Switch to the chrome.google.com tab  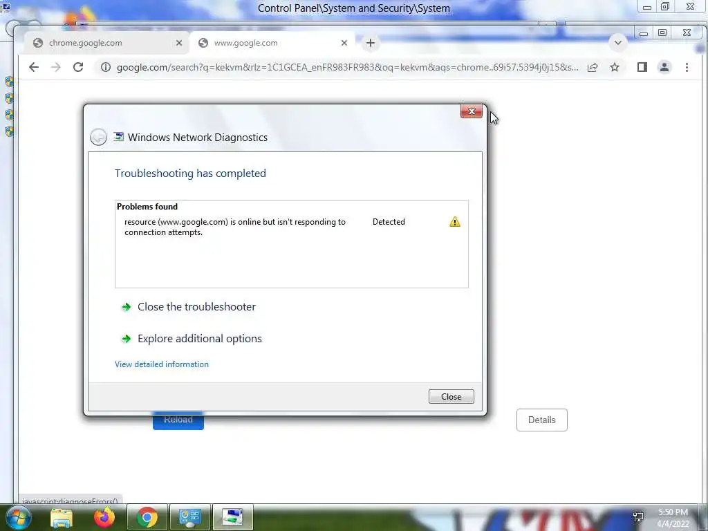106,43
